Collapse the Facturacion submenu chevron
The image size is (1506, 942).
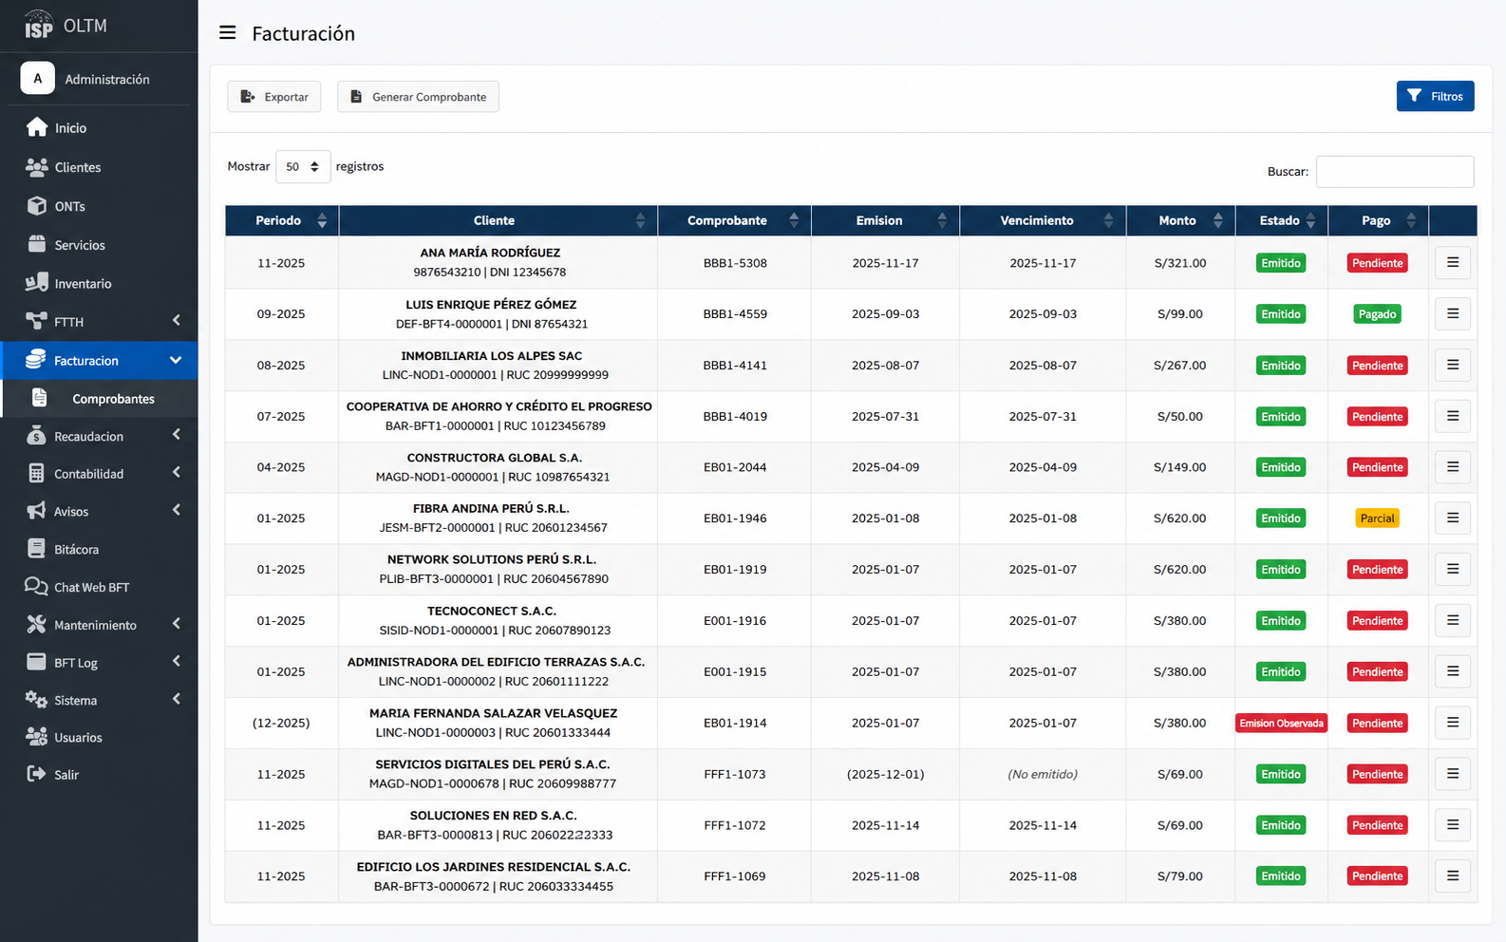coord(176,360)
